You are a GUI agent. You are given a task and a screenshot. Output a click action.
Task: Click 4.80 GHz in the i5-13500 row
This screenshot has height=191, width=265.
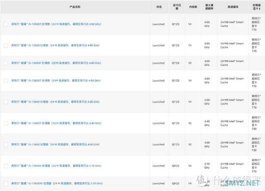(x=207, y=45)
